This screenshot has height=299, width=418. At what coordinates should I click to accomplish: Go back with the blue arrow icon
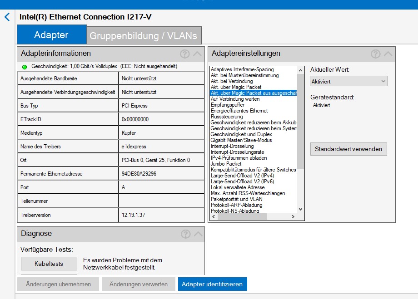(x=7, y=17)
